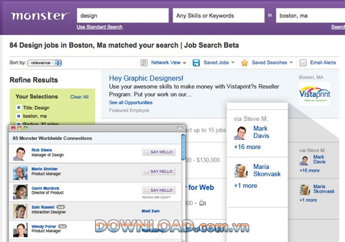Open Sam Russell's name link
The width and height of the screenshot is (345, 242).
[x=43, y=208]
